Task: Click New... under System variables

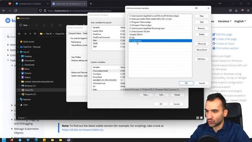Action: tap(146, 95)
